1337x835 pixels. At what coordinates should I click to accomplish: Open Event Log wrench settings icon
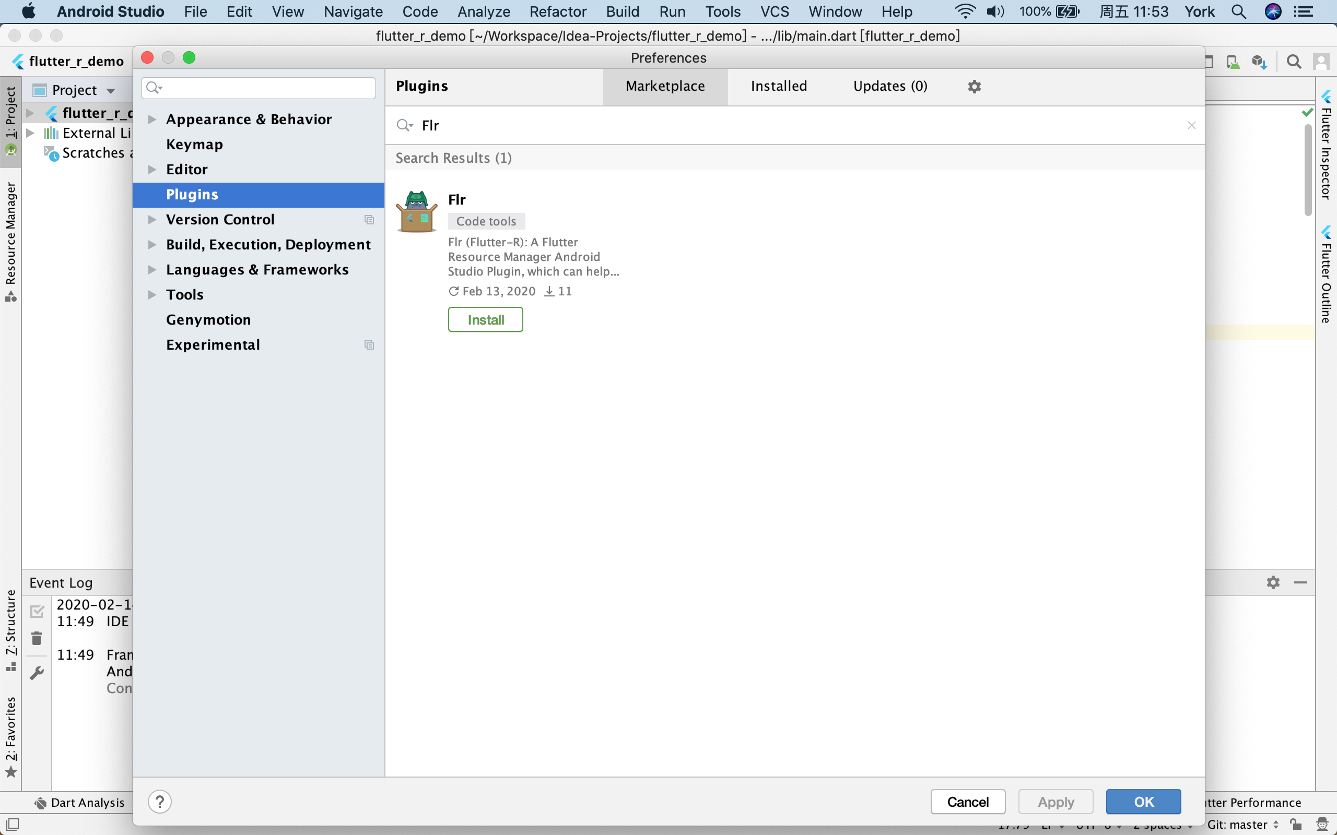pos(37,672)
